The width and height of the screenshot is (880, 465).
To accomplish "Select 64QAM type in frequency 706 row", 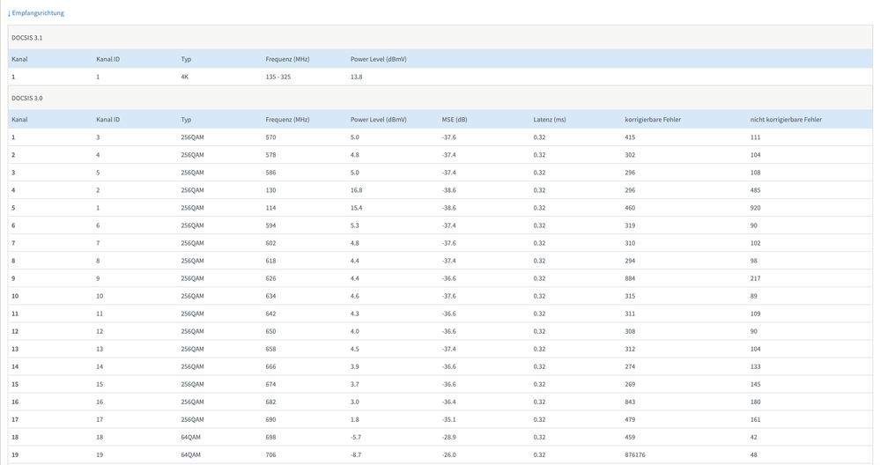I will click(191, 455).
